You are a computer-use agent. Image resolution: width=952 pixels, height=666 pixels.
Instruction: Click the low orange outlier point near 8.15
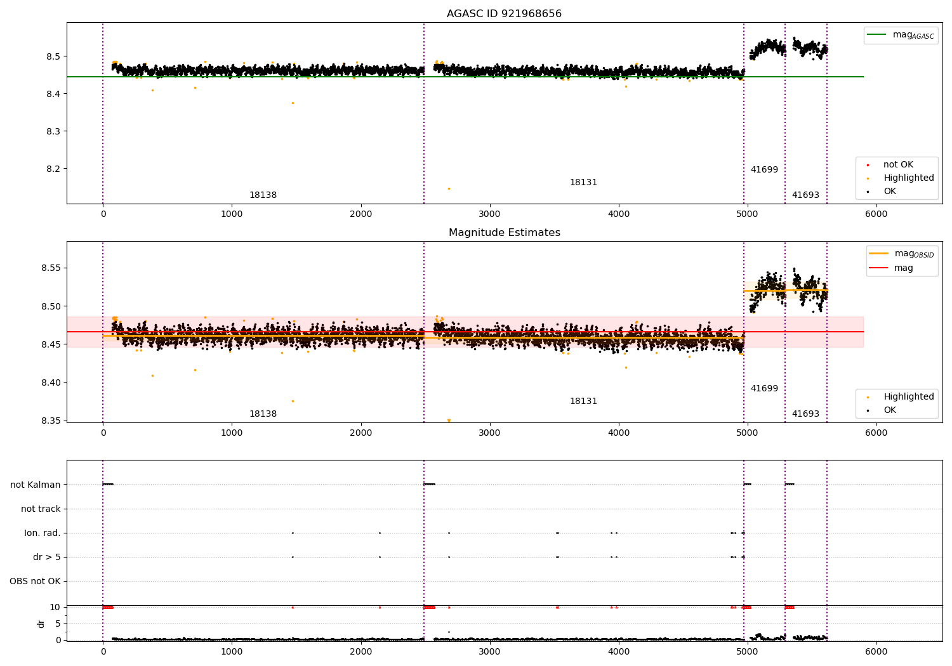[x=449, y=188]
